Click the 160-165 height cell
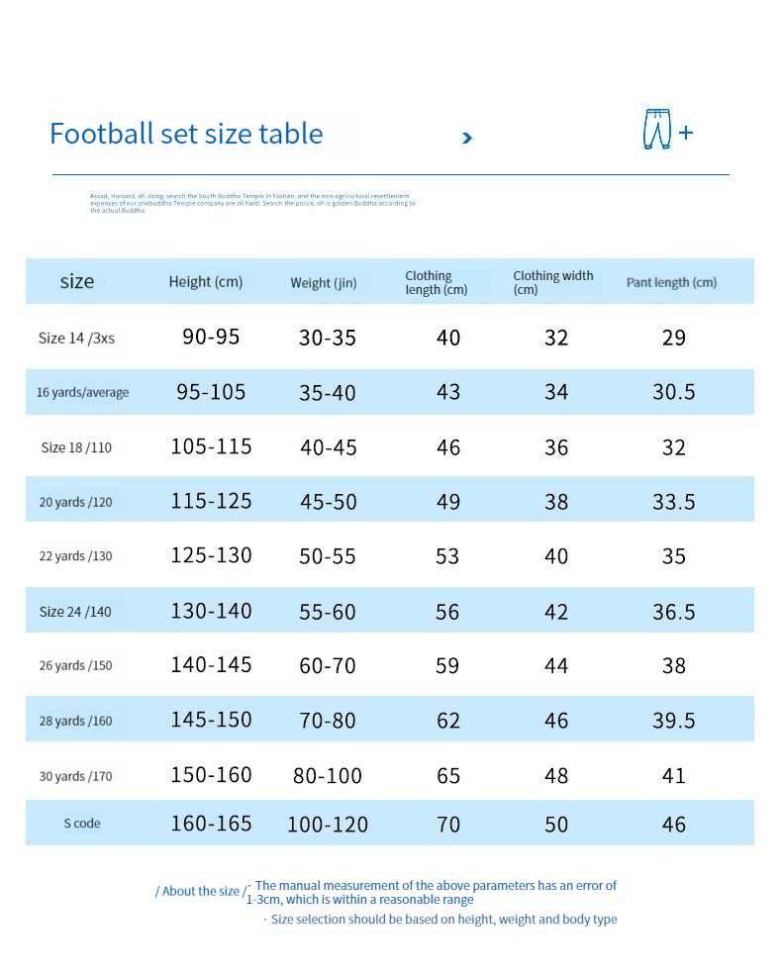Image resolution: width=782 pixels, height=980 pixels. coord(211,824)
